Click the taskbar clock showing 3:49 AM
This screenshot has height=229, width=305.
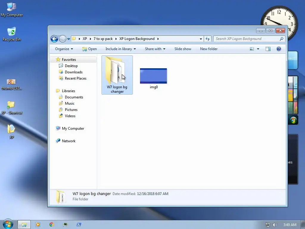(x=290, y=225)
